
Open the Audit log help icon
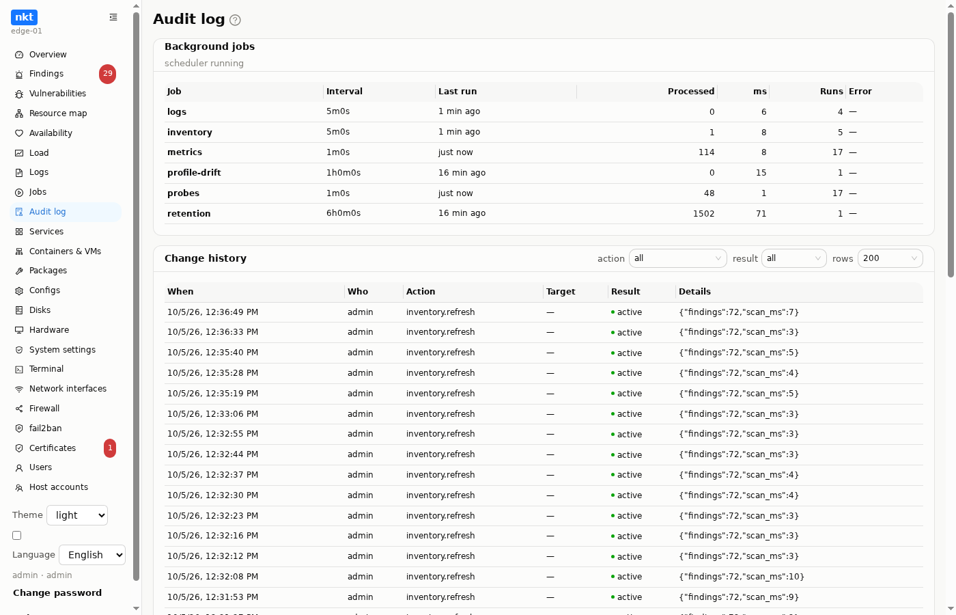click(x=235, y=20)
